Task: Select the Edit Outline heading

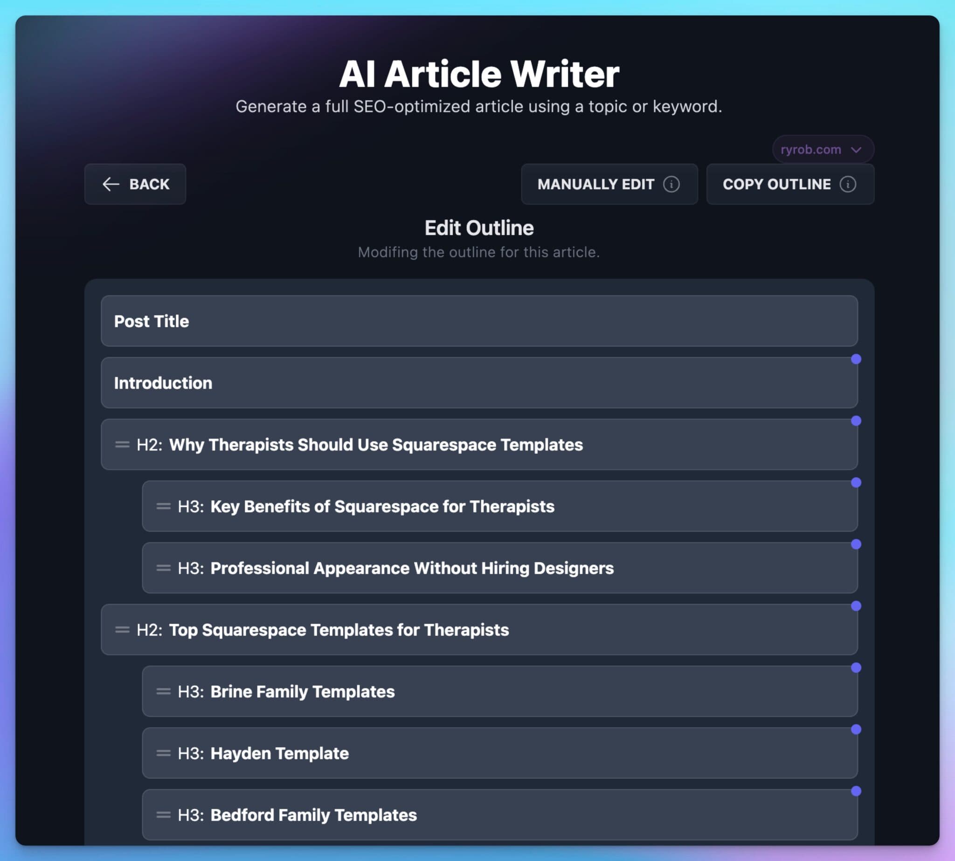Action: click(478, 227)
